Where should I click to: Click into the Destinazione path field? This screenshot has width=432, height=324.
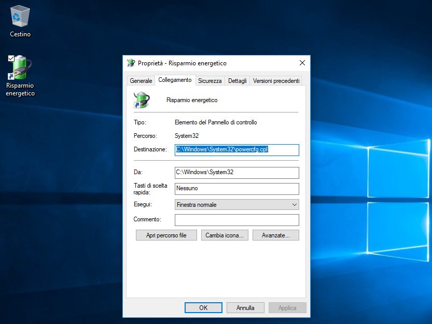[x=236, y=150]
